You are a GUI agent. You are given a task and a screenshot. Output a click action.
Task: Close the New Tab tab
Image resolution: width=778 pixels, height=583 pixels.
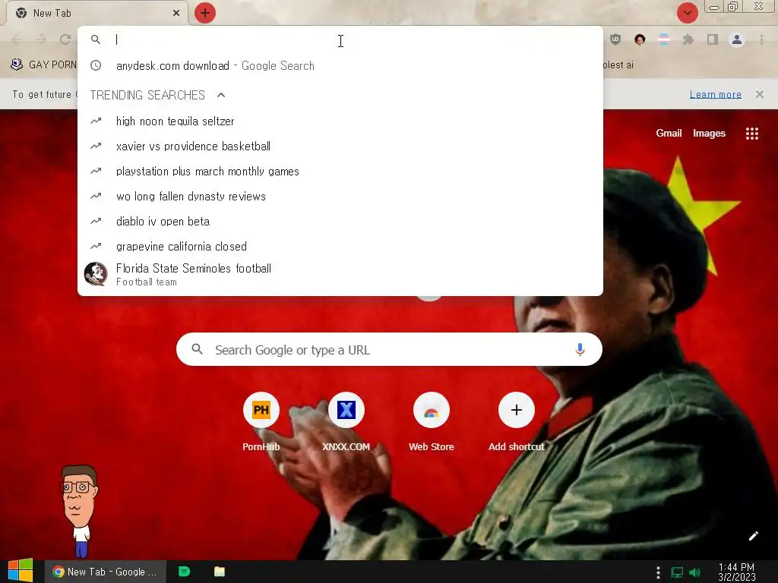click(176, 13)
